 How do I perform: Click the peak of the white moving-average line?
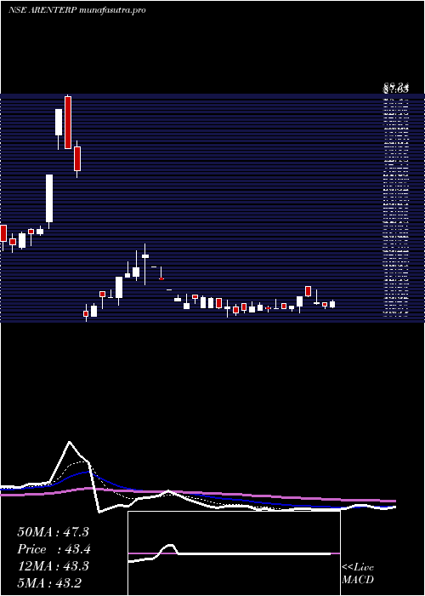(x=69, y=442)
